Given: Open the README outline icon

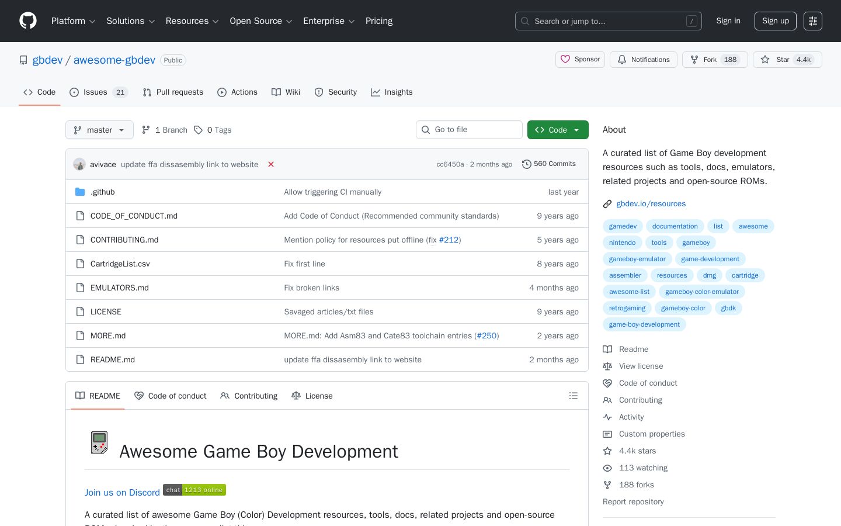Looking at the screenshot, I should click(x=574, y=396).
